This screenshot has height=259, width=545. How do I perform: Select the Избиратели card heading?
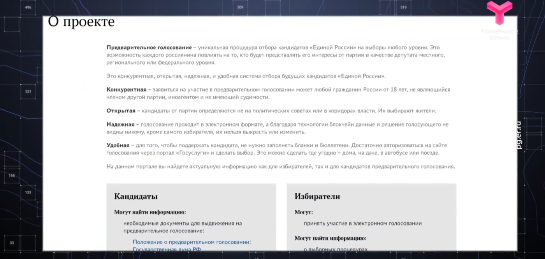tap(317, 196)
